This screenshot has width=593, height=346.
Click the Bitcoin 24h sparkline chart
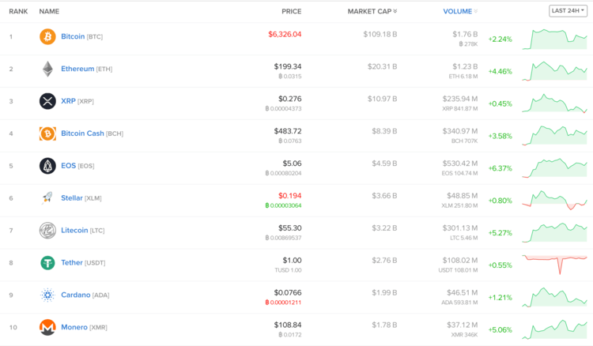click(x=554, y=38)
